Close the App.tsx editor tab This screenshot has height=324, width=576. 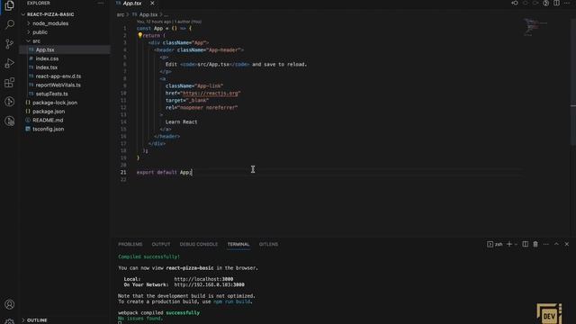point(152,4)
